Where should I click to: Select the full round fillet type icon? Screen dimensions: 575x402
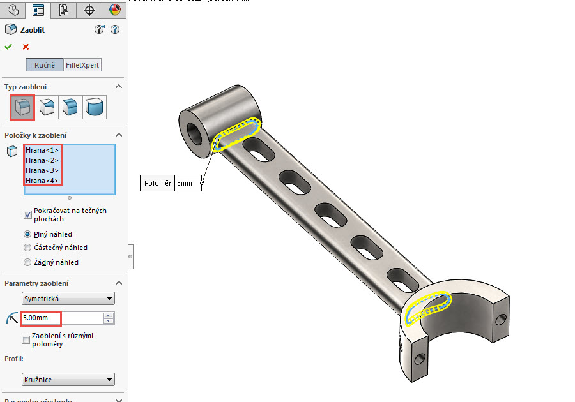click(95, 107)
